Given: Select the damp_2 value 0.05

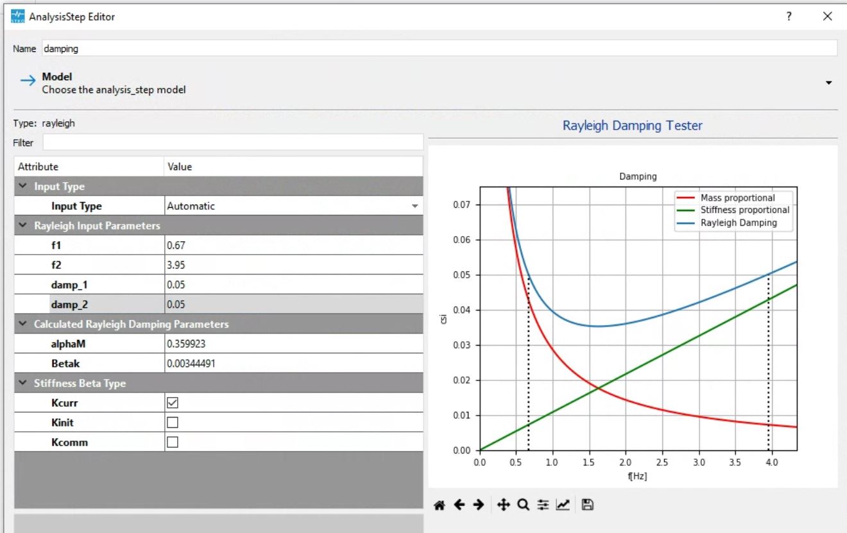Looking at the screenshot, I should [x=293, y=304].
